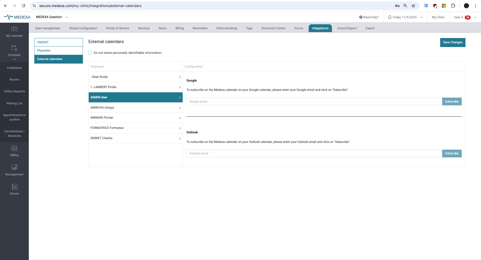This screenshot has width=481, height=260.
Task: Open Waiting List in the sidebar
Action: coord(14,103)
